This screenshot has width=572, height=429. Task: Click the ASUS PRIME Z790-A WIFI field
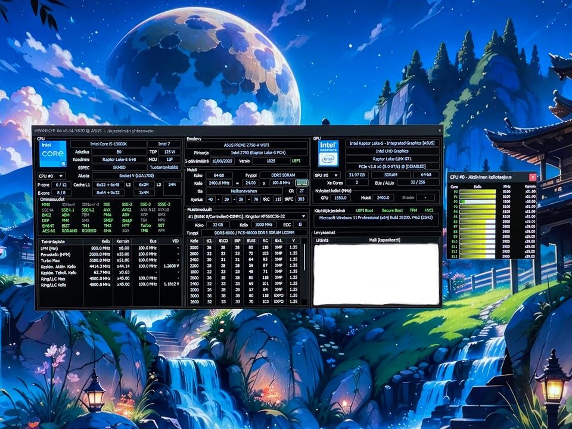[247, 145]
